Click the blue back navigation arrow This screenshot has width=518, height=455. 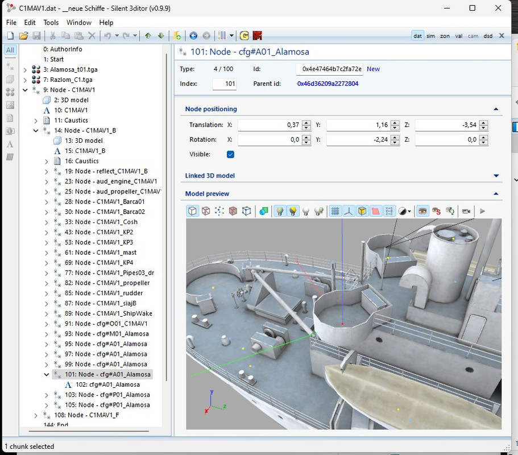coord(193,36)
